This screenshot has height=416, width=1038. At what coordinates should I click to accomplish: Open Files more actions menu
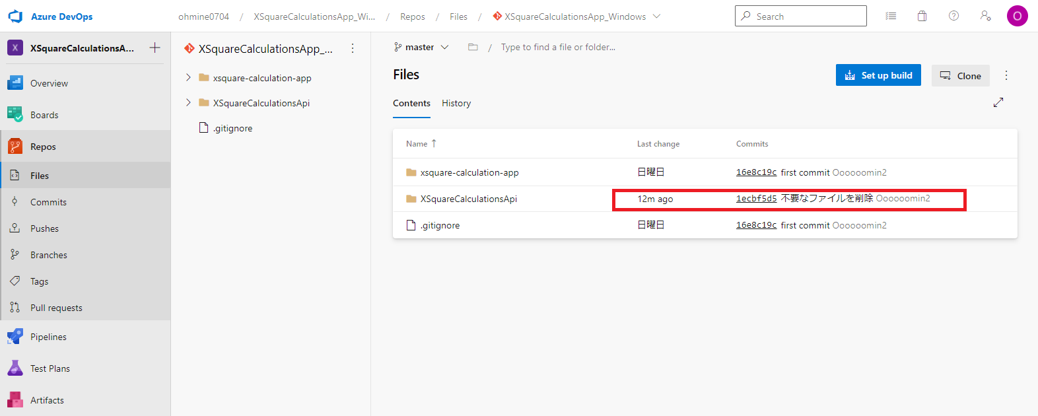click(1006, 75)
